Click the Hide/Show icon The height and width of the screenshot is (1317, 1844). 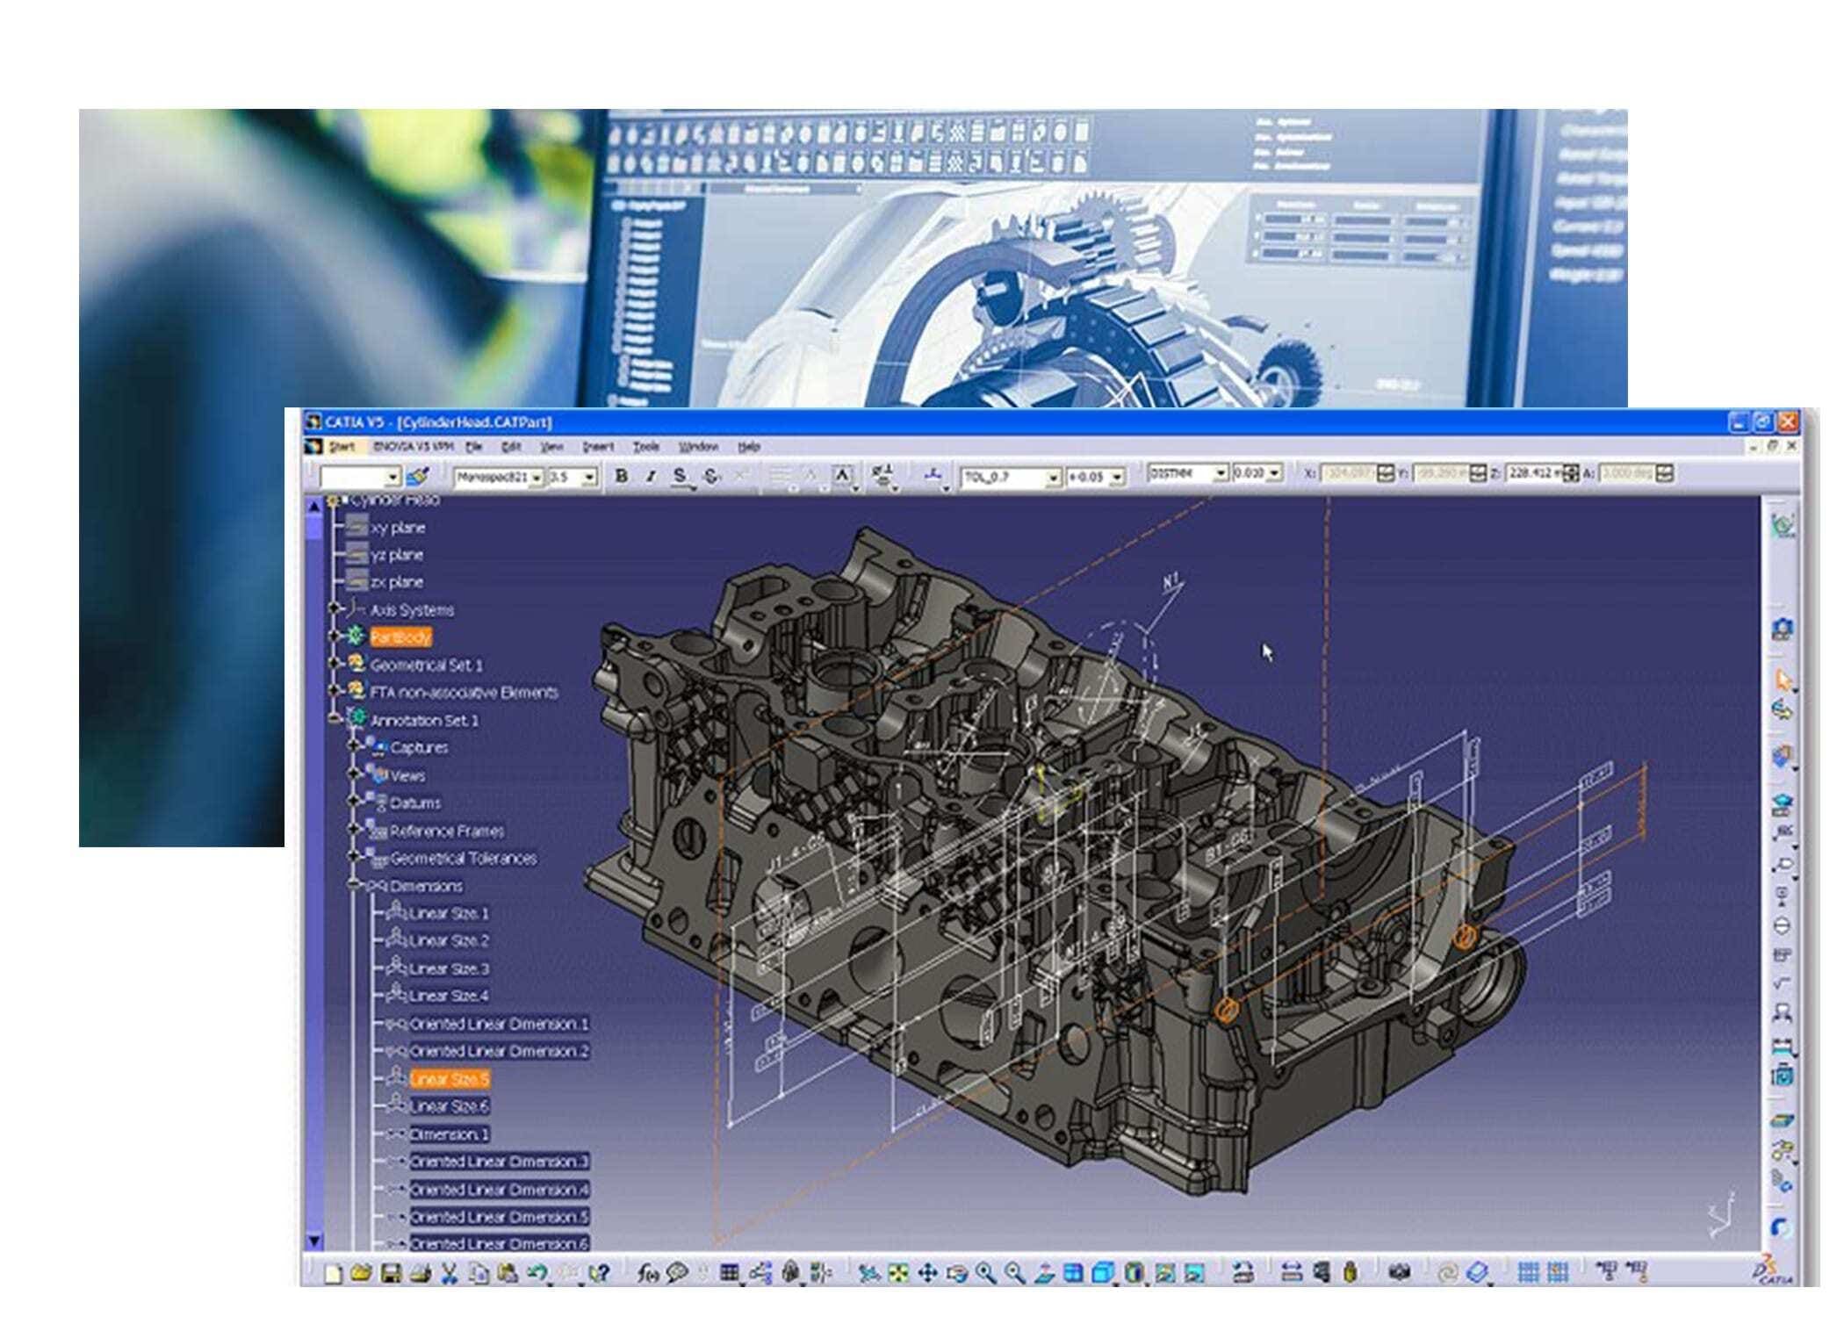coord(1164,1272)
